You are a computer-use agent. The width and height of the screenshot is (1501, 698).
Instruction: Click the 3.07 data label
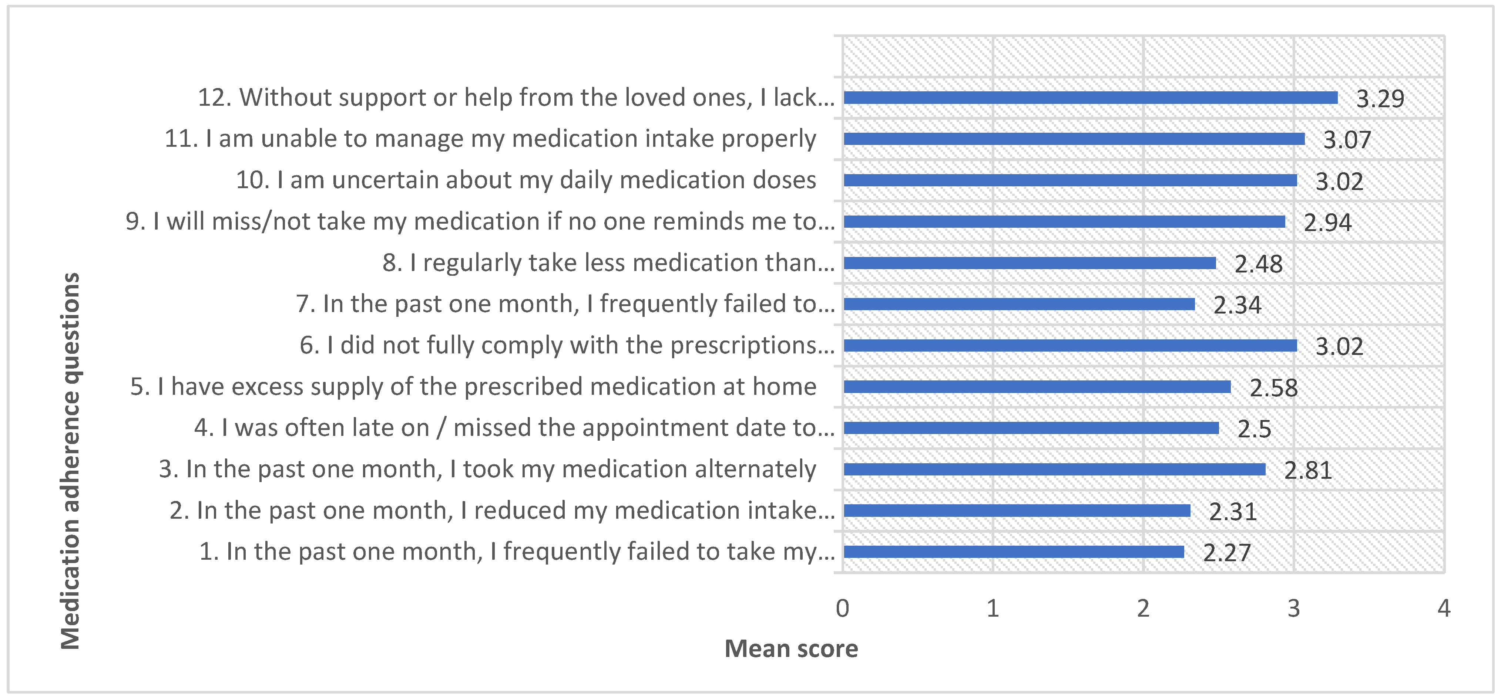(x=1347, y=140)
